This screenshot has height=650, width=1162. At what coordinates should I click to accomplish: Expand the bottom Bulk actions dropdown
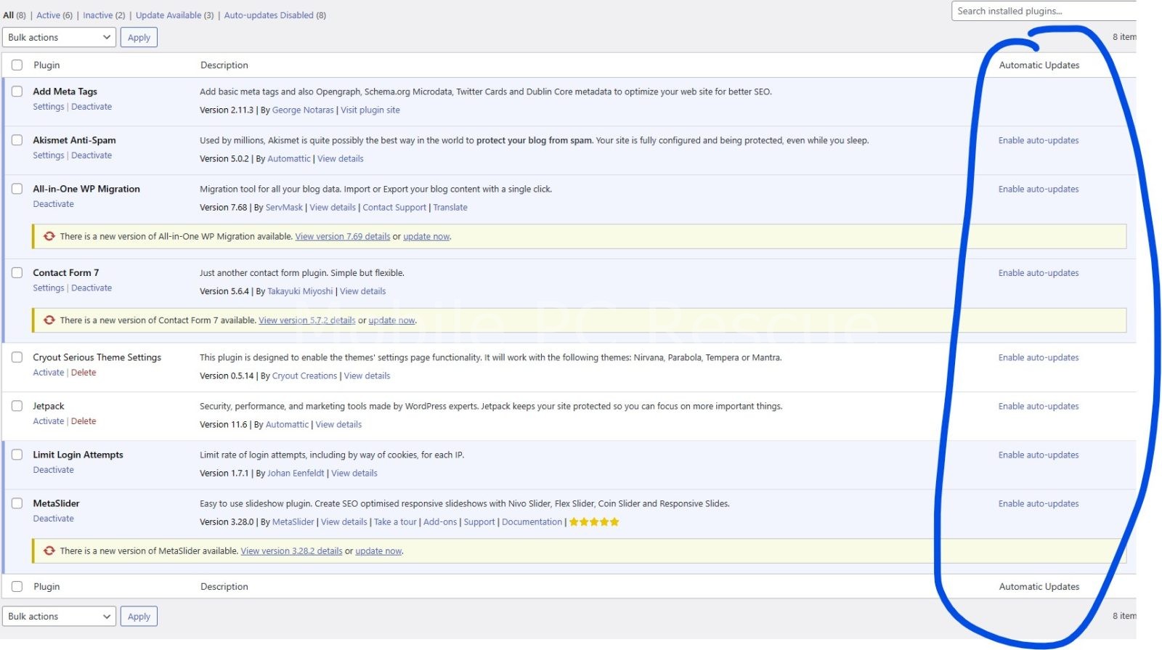tap(59, 616)
